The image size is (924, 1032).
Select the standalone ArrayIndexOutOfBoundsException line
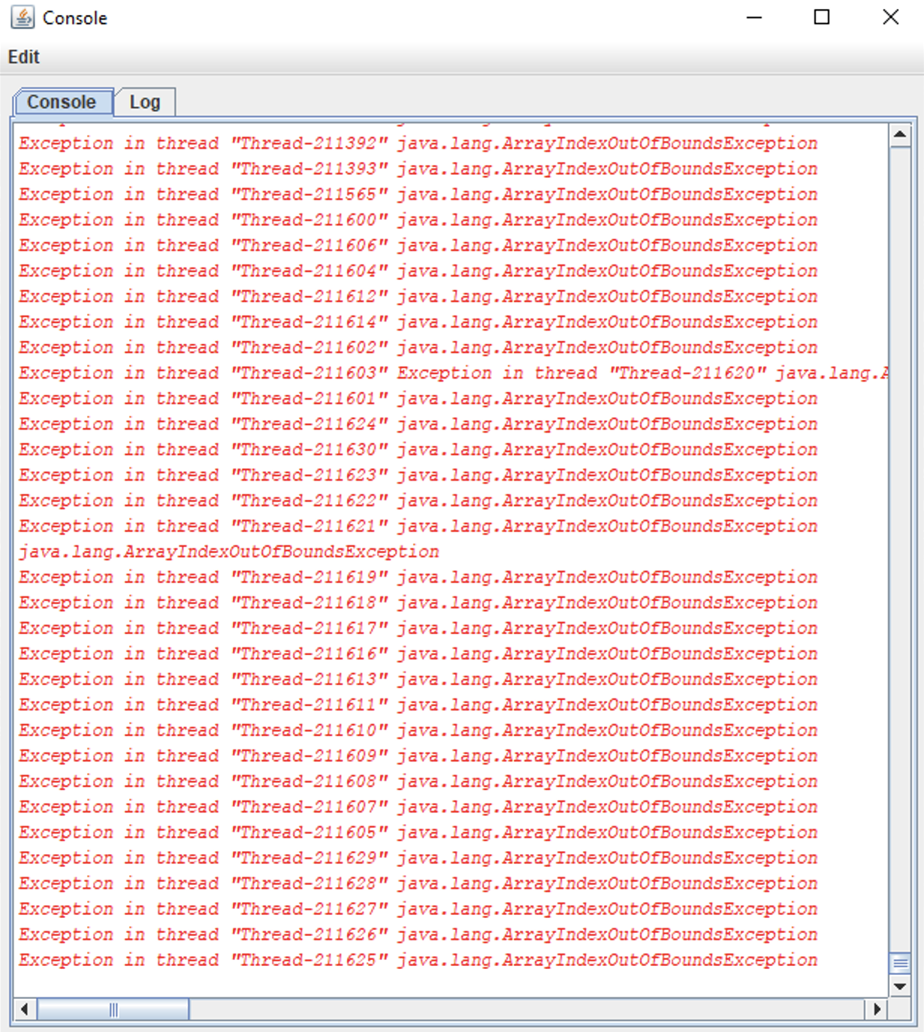point(225,551)
